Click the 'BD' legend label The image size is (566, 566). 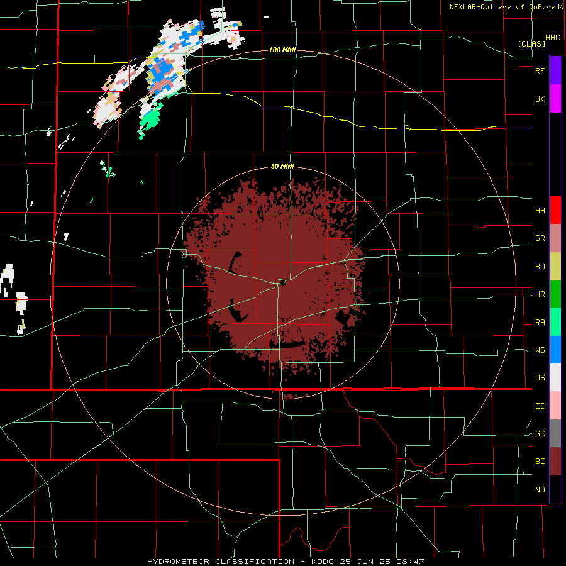[540, 267]
